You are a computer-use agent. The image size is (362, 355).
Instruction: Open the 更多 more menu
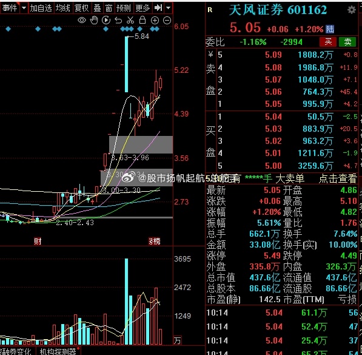click(142, 8)
